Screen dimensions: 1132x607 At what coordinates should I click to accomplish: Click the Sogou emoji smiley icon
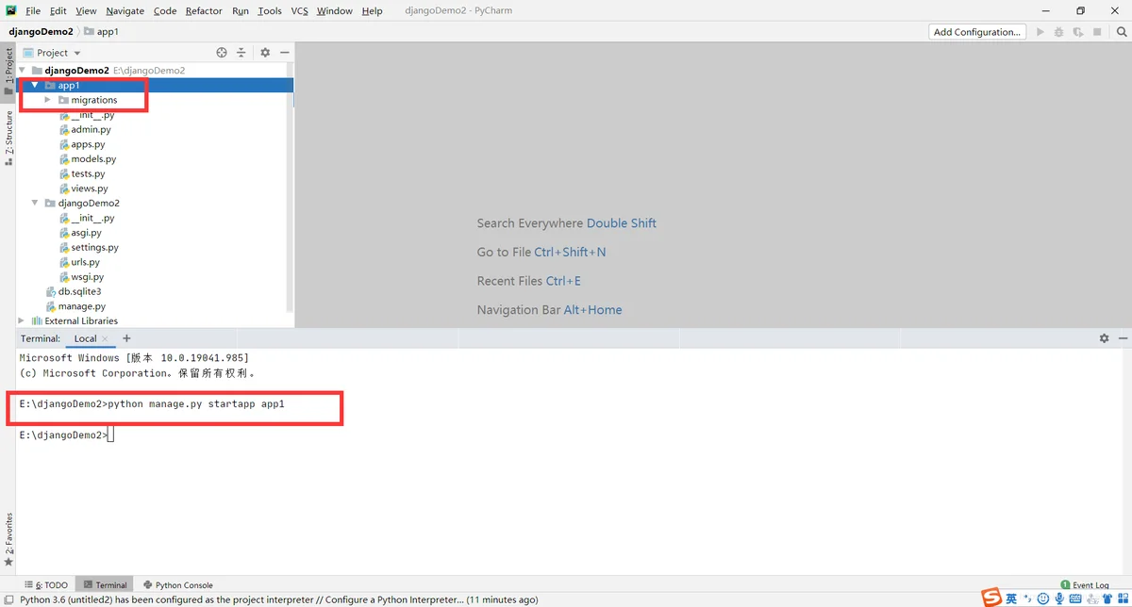1043,599
